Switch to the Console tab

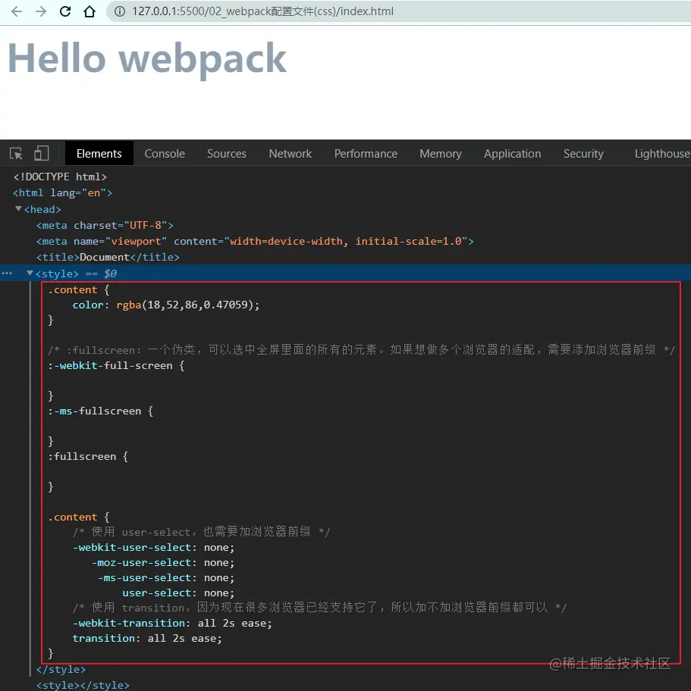[x=165, y=153]
